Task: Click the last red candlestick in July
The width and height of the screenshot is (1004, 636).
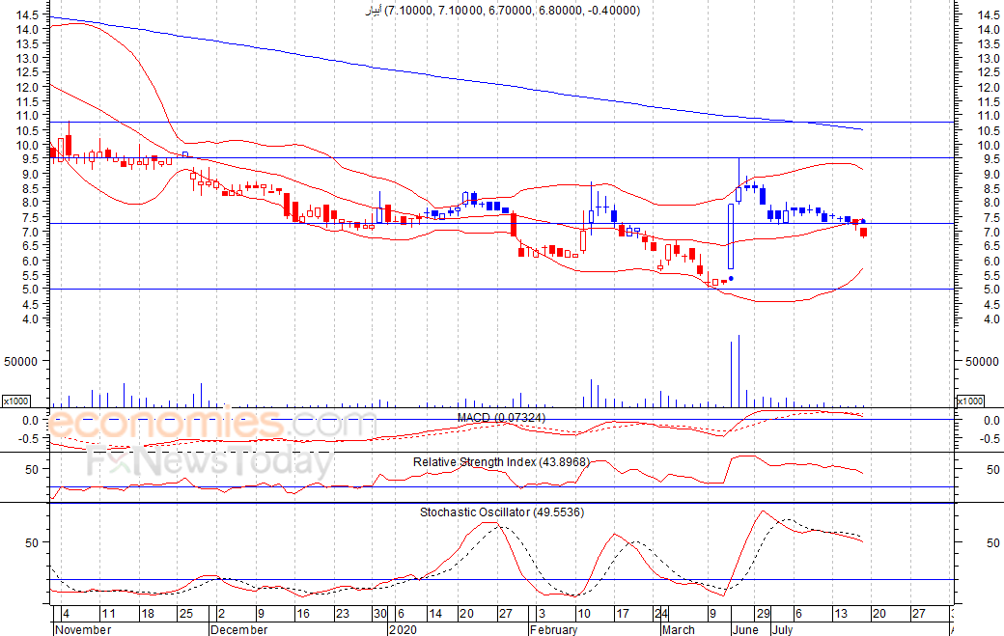Action: 863,233
